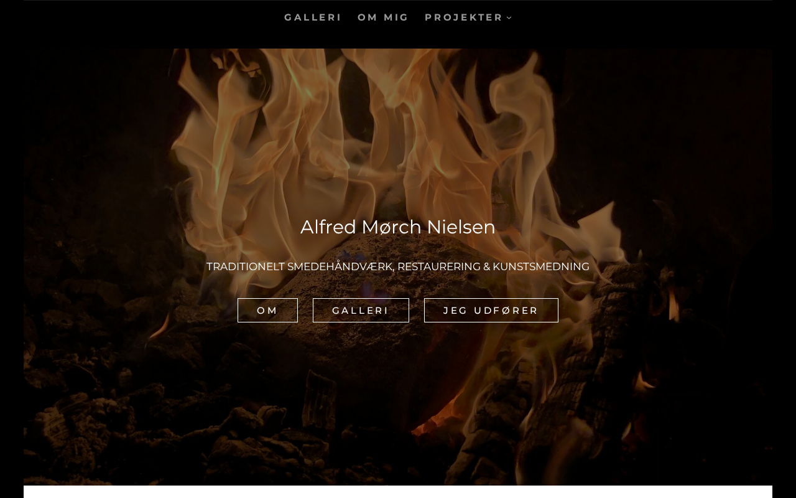796x498 pixels.
Task: Click the middle name Mørch in the title
Action: 392,227
